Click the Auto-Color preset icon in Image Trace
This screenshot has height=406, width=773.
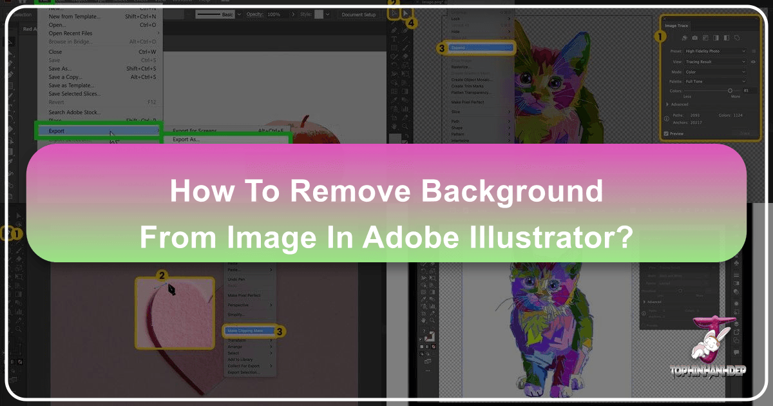pos(683,38)
